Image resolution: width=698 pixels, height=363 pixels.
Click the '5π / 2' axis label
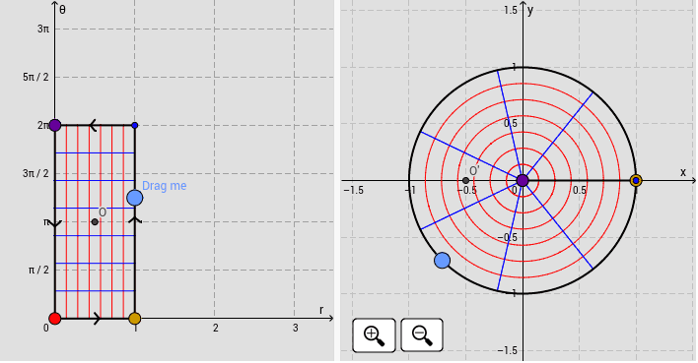click(x=35, y=77)
